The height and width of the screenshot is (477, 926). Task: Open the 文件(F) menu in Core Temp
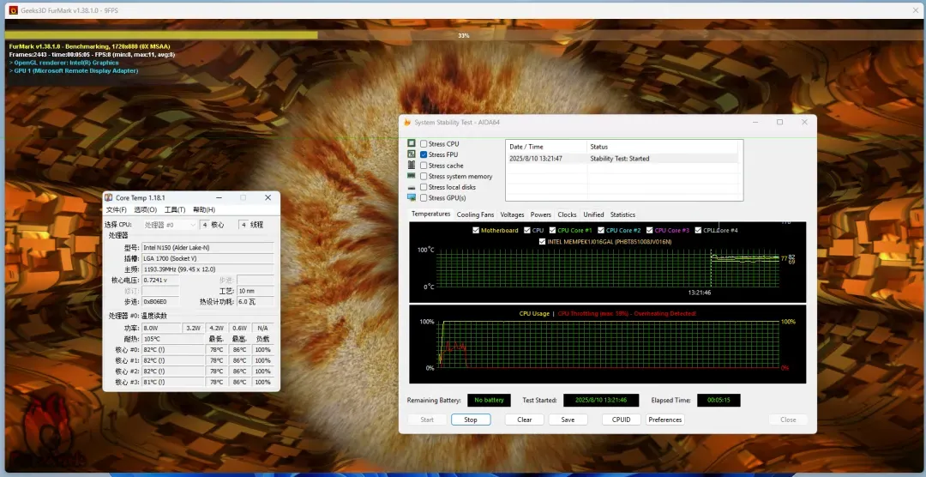(116, 209)
